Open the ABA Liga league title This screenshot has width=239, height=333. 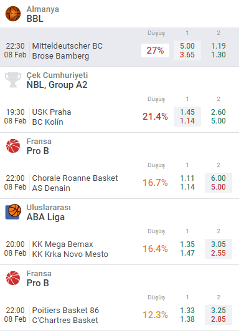tap(45, 217)
